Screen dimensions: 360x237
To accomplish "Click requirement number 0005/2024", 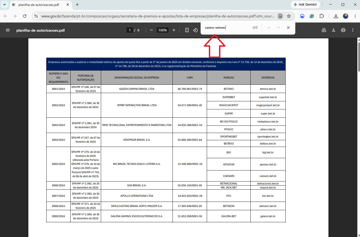I will [x=58, y=164].
